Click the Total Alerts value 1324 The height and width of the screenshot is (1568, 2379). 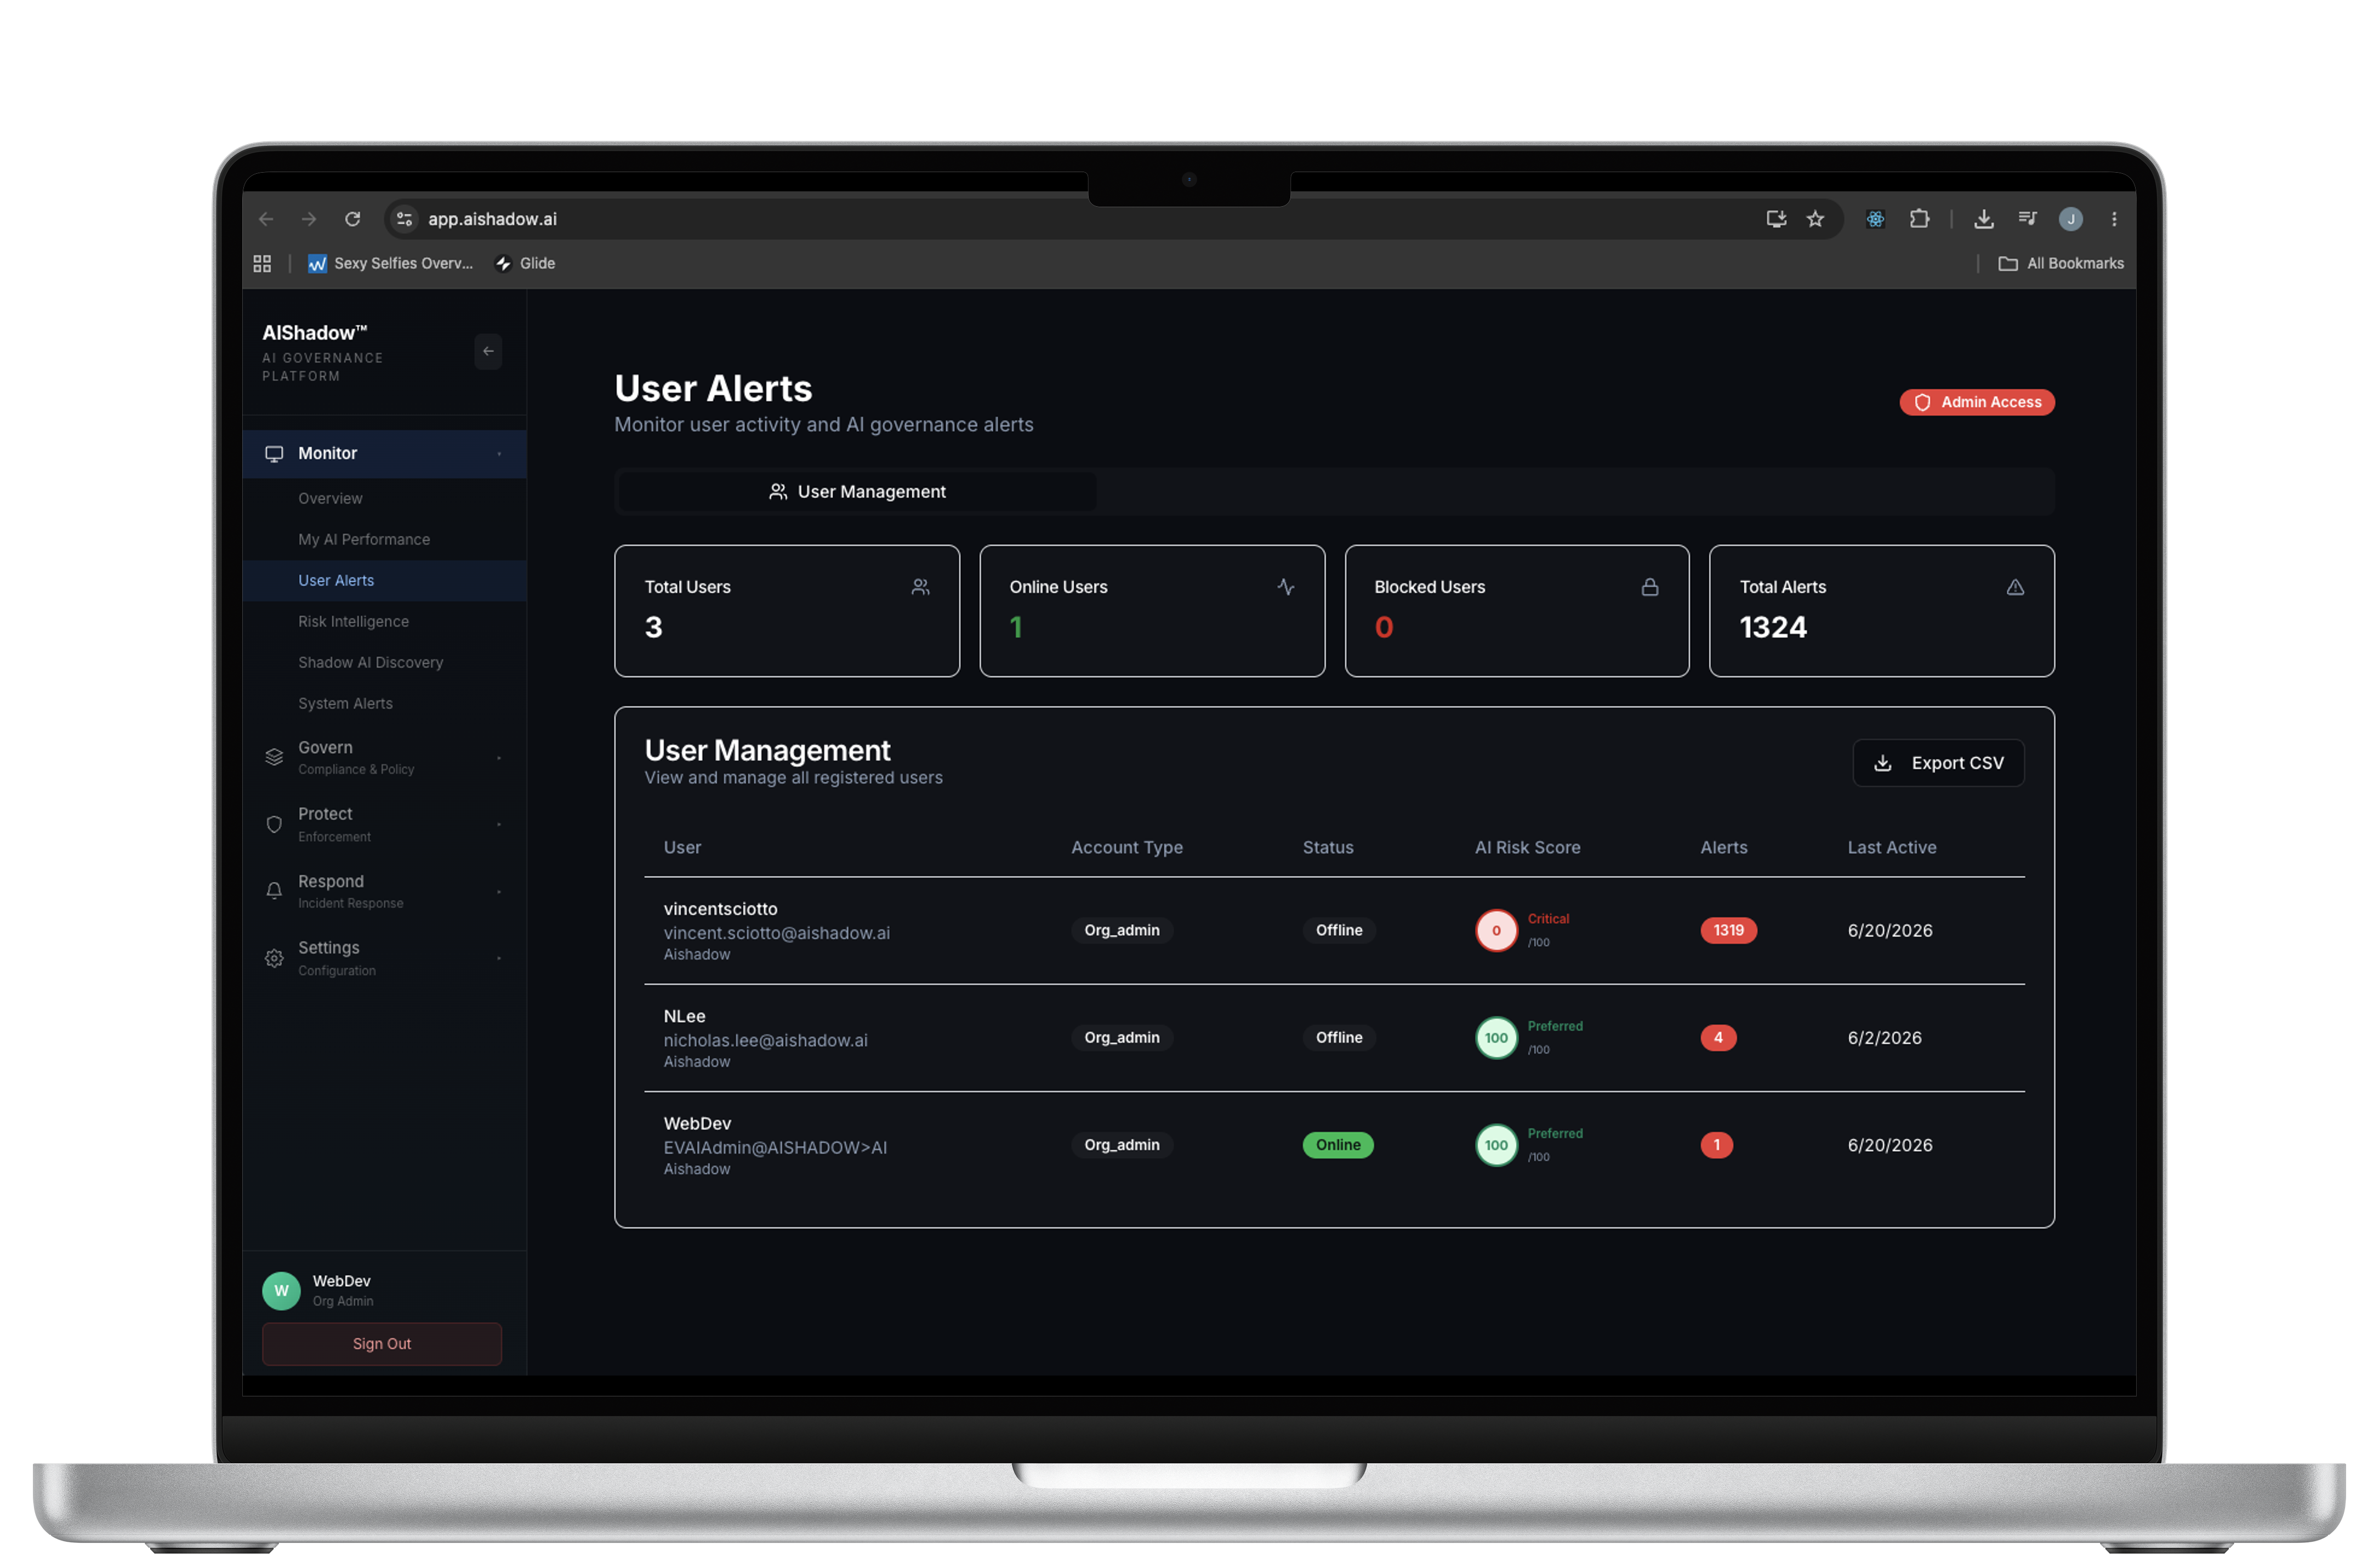click(x=1772, y=627)
